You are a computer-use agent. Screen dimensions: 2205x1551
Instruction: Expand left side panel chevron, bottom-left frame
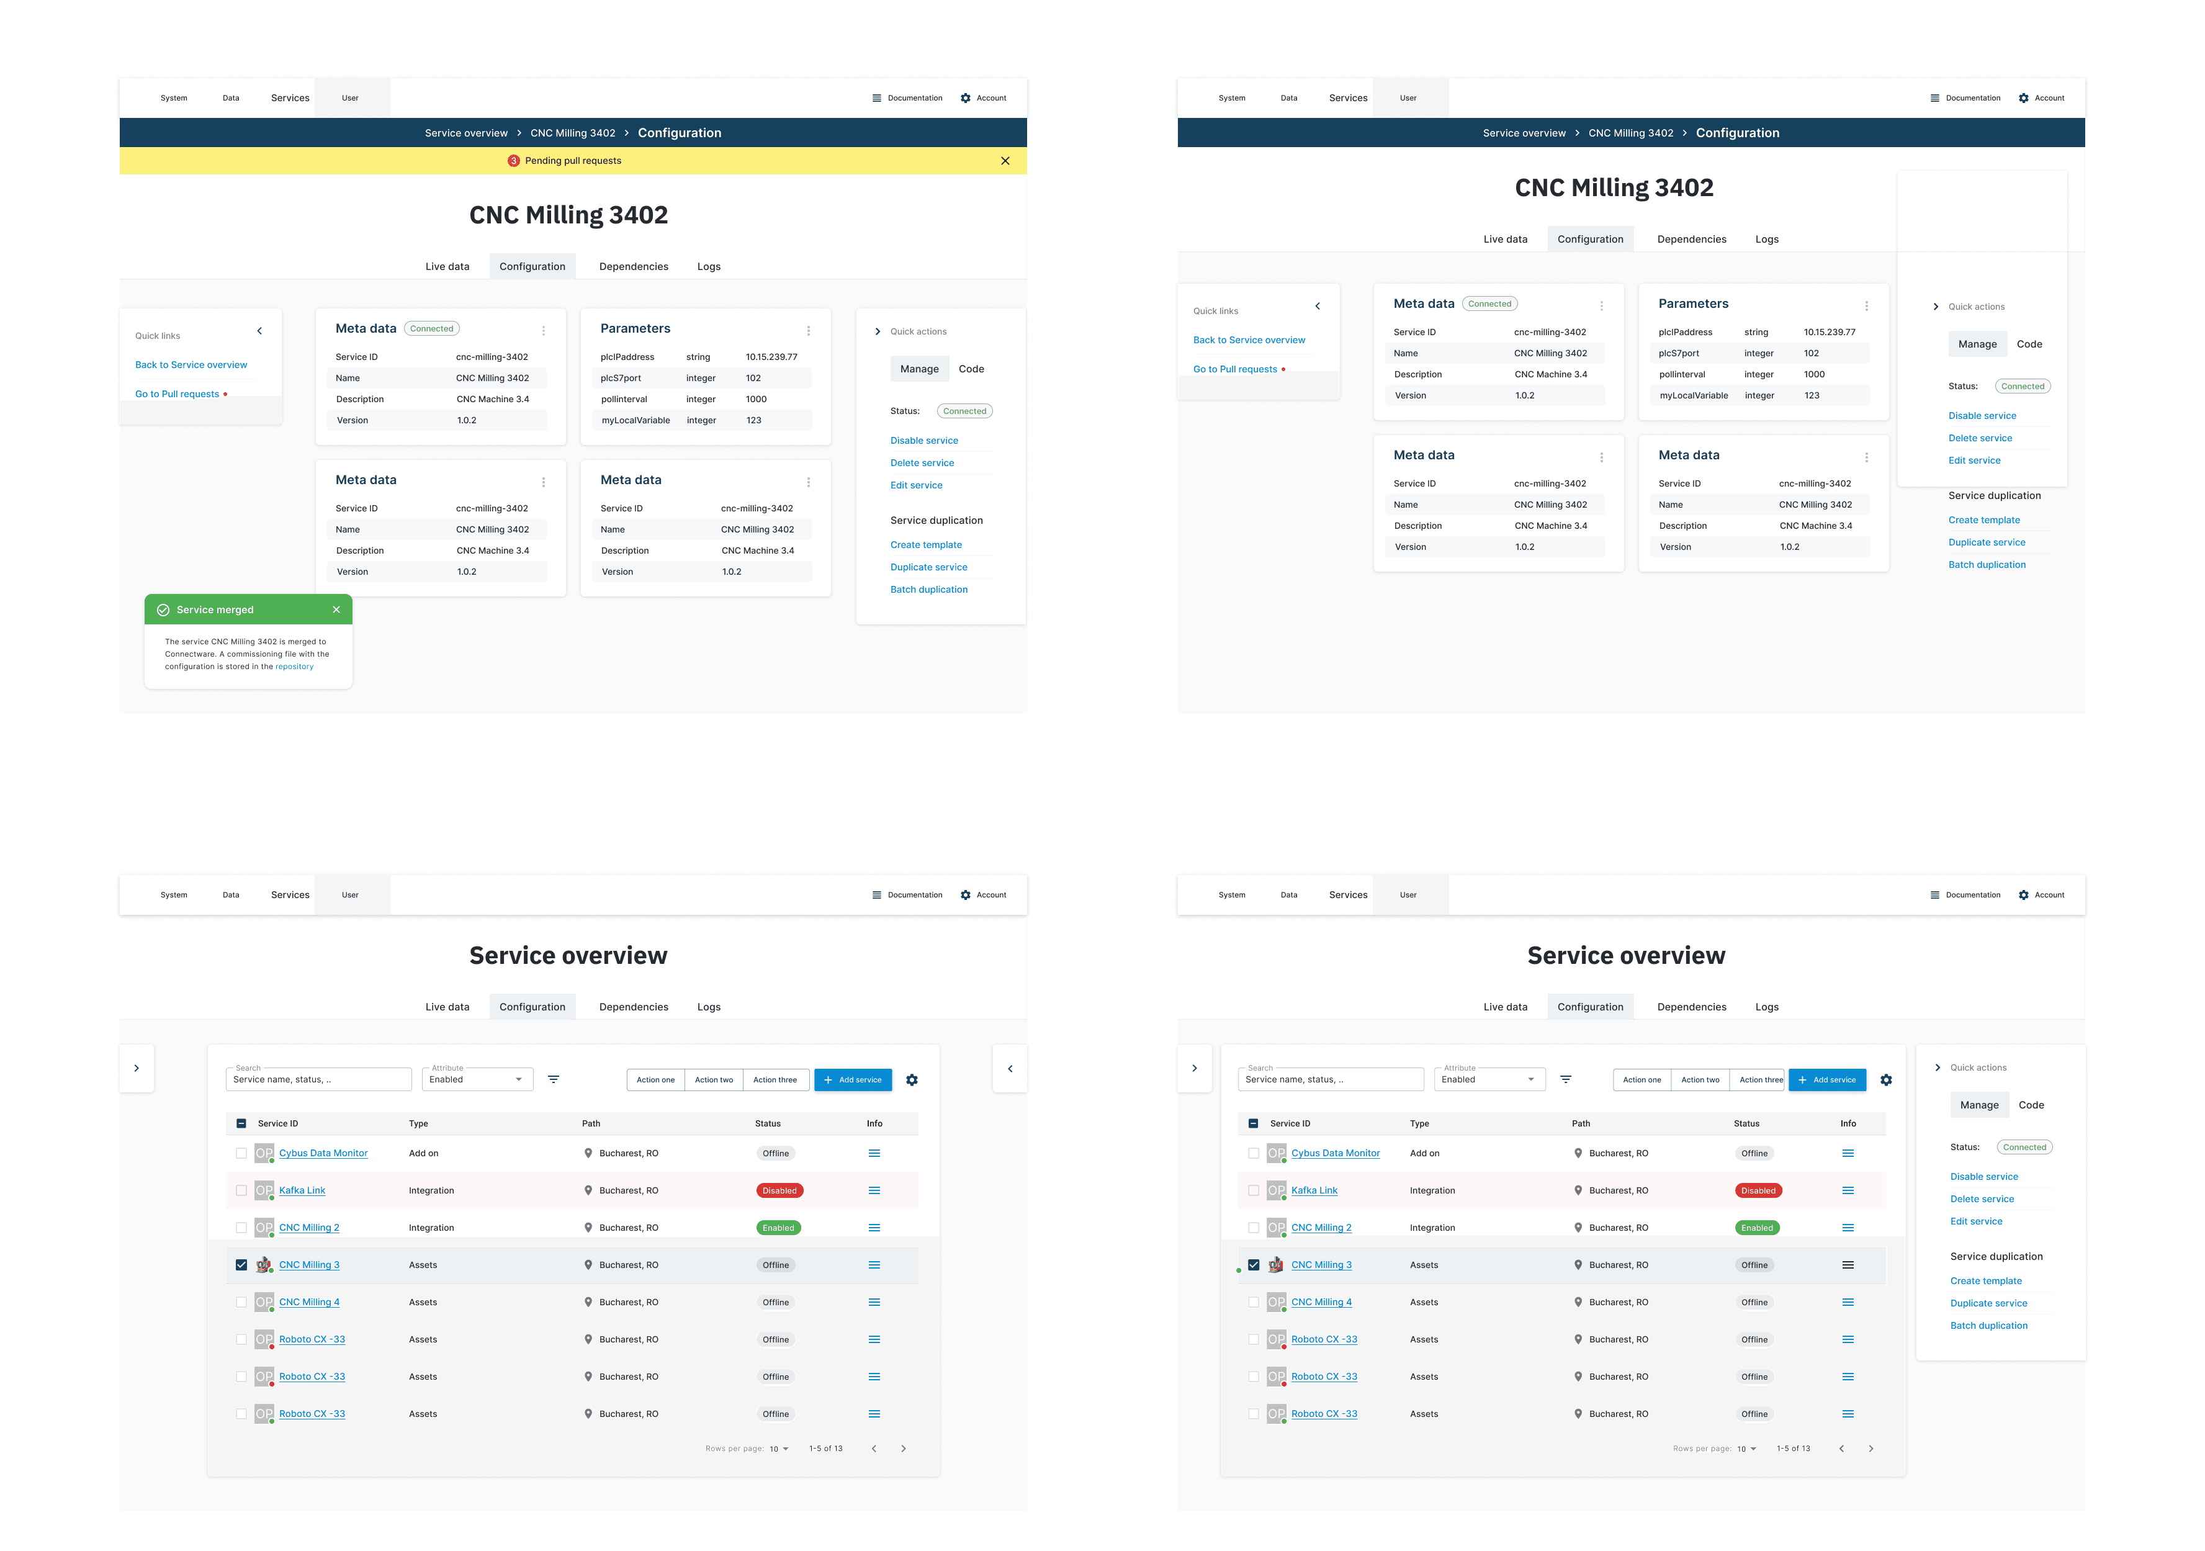(137, 1068)
